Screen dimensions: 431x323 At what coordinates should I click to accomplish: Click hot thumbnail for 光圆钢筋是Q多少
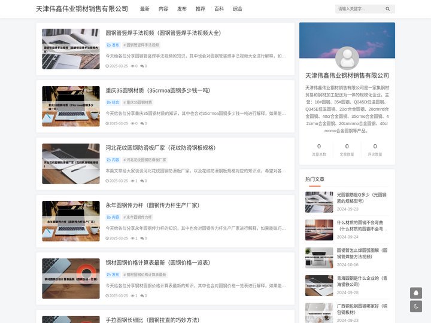319,202
